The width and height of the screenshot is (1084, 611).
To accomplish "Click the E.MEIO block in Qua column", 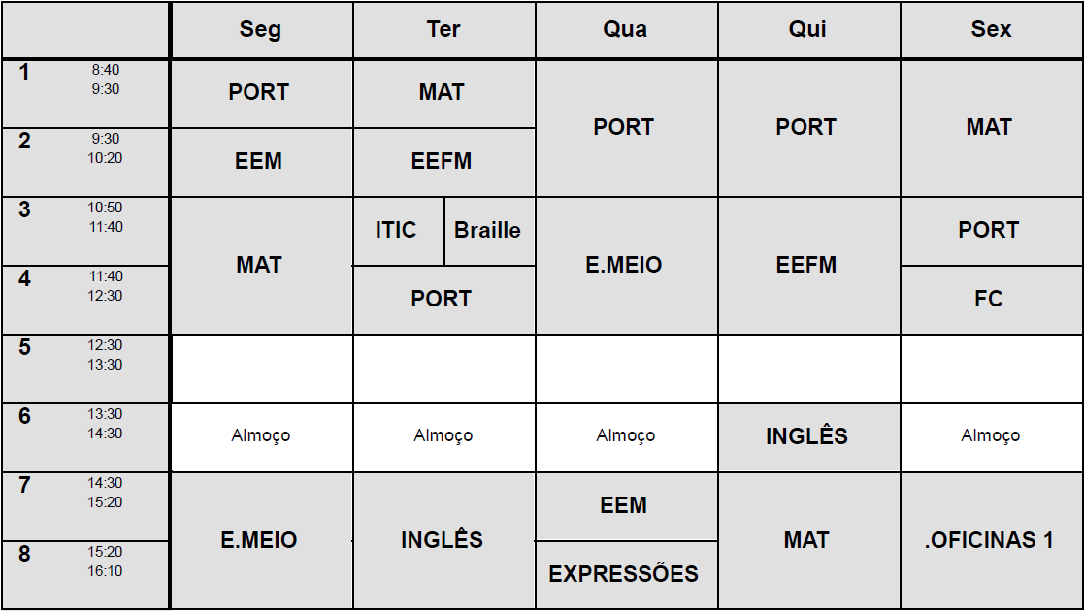I will [x=624, y=265].
